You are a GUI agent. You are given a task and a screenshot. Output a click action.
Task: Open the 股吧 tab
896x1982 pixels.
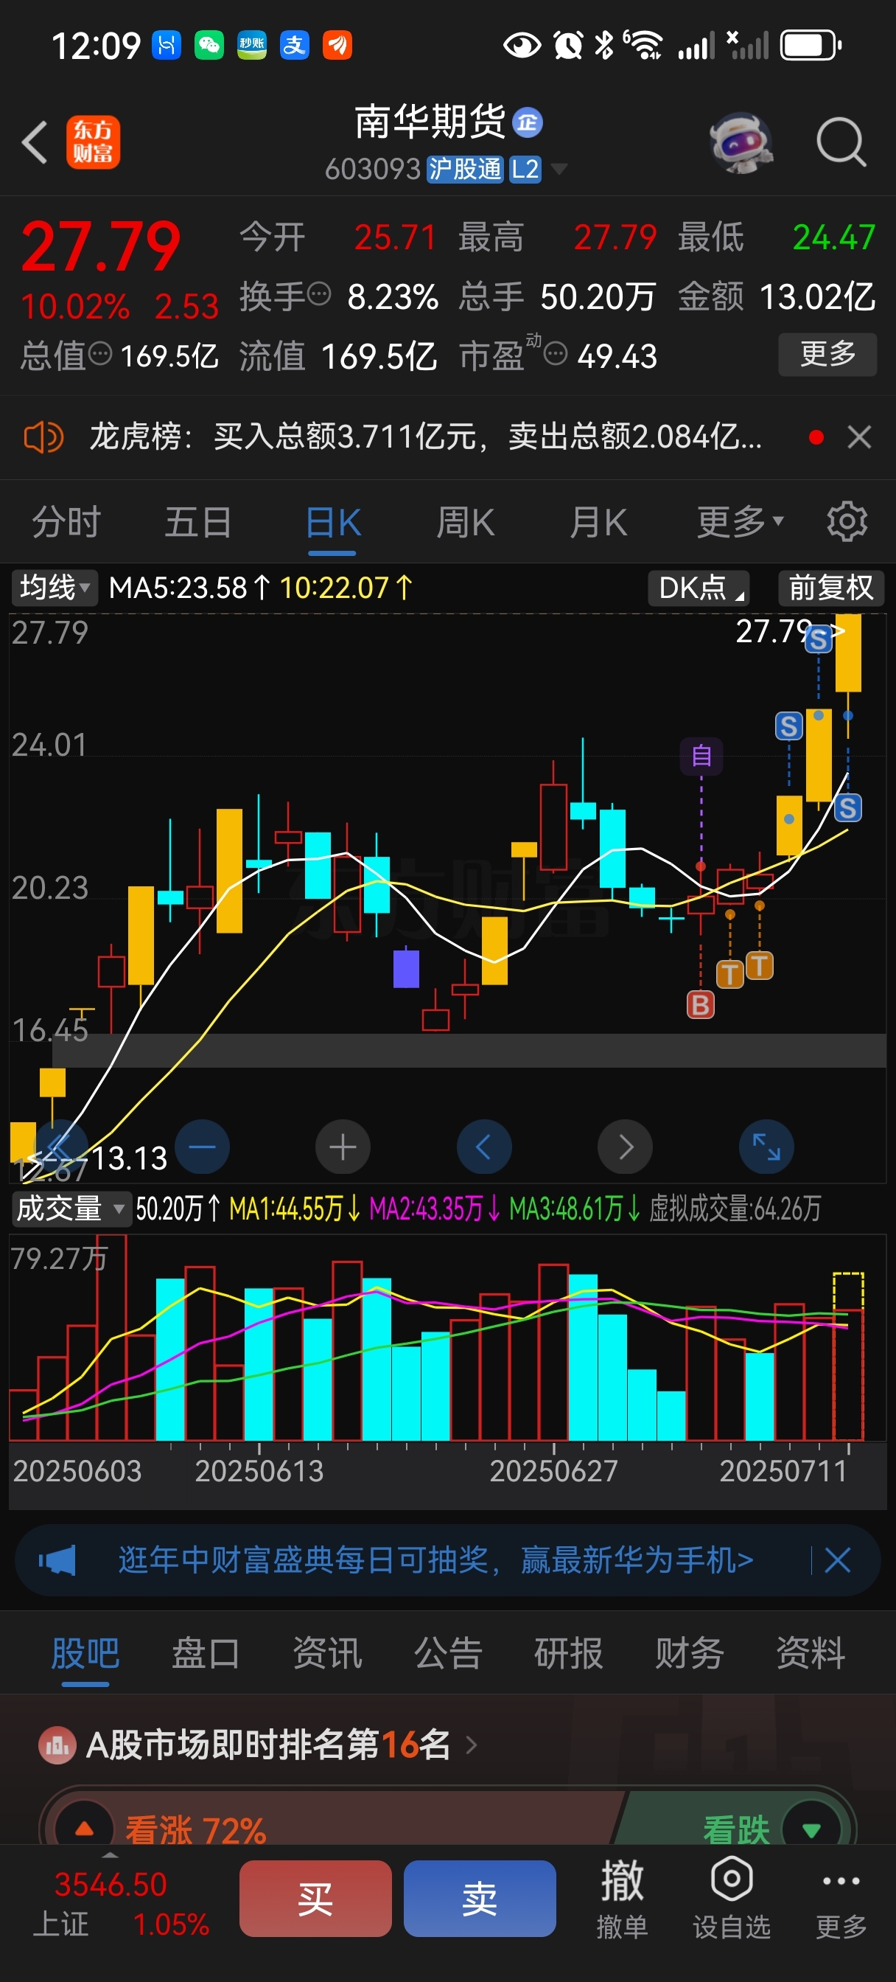(85, 1652)
